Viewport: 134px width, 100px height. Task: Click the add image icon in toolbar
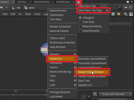tap(113, 14)
